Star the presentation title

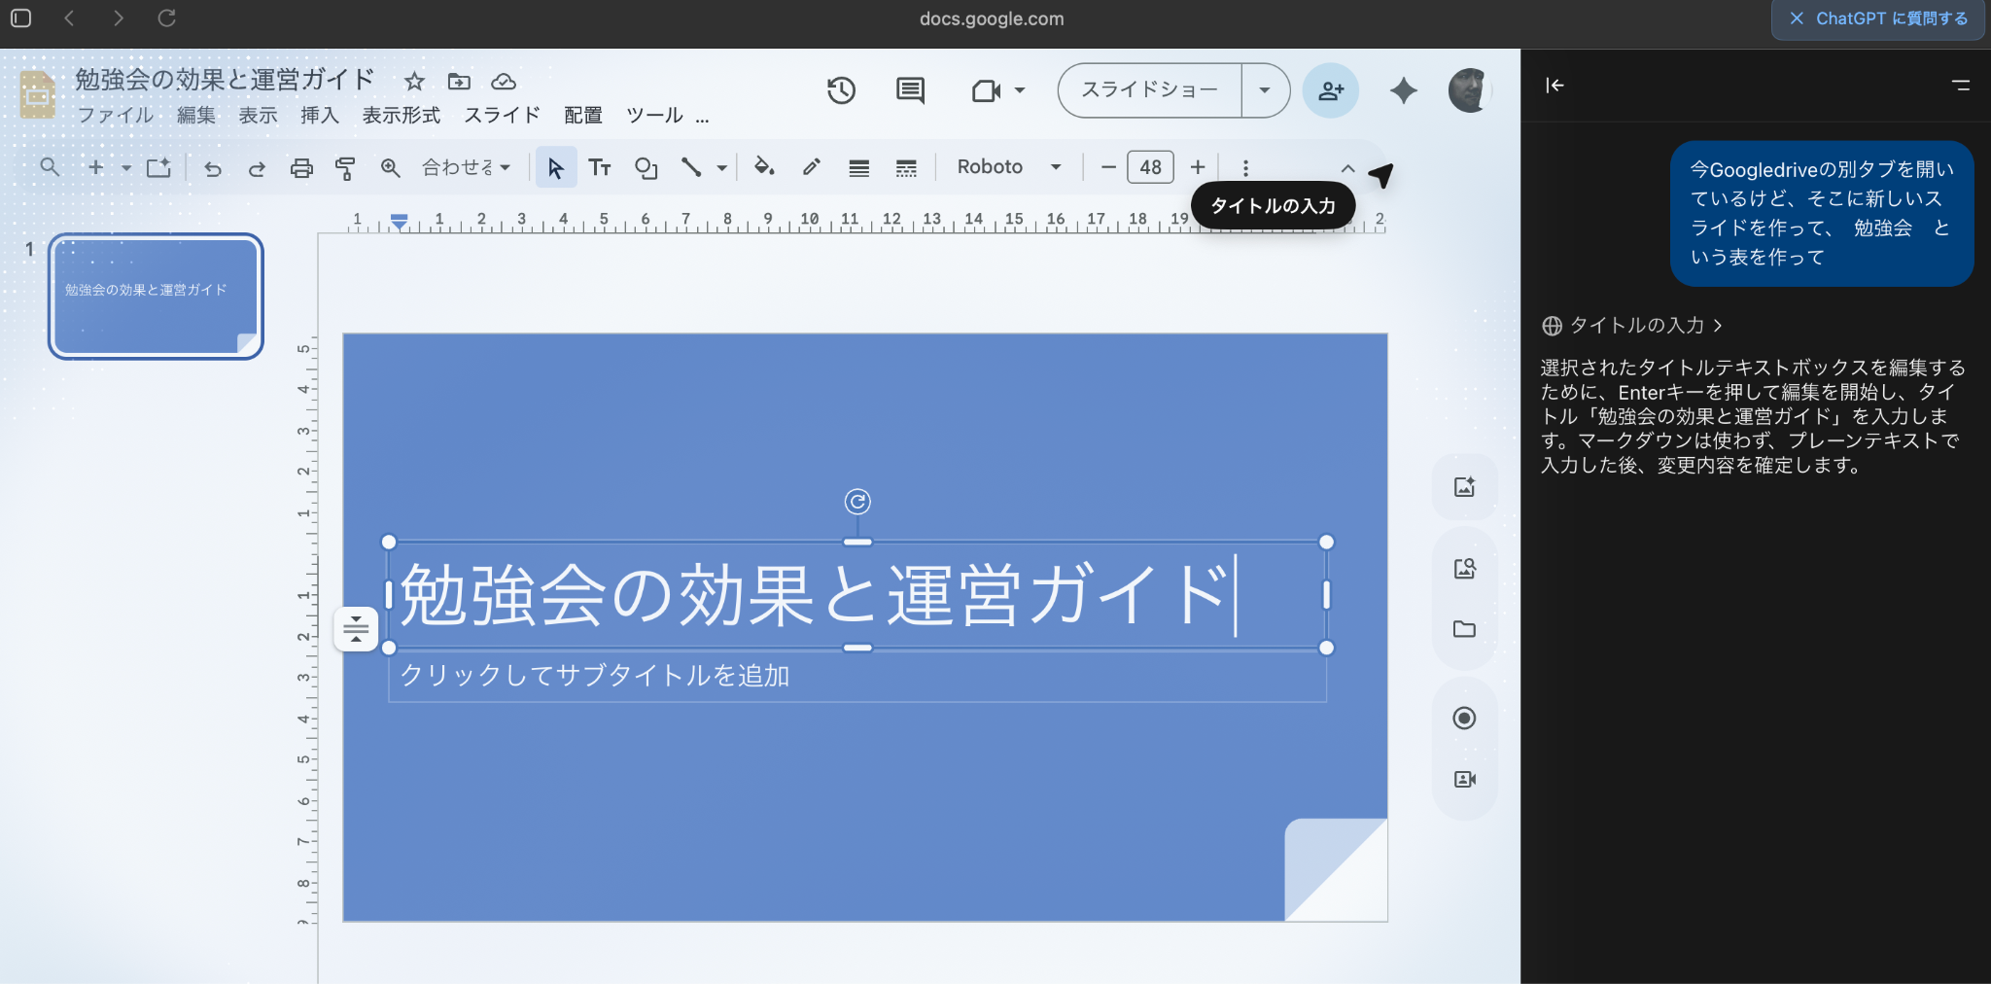pyautogui.click(x=414, y=81)
